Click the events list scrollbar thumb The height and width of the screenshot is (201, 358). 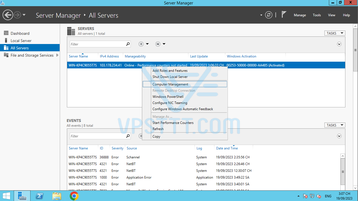point(343,172)
